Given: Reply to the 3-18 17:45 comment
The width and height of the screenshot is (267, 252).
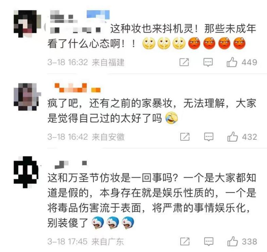Looking at the screenshot, I should [209, 242].
